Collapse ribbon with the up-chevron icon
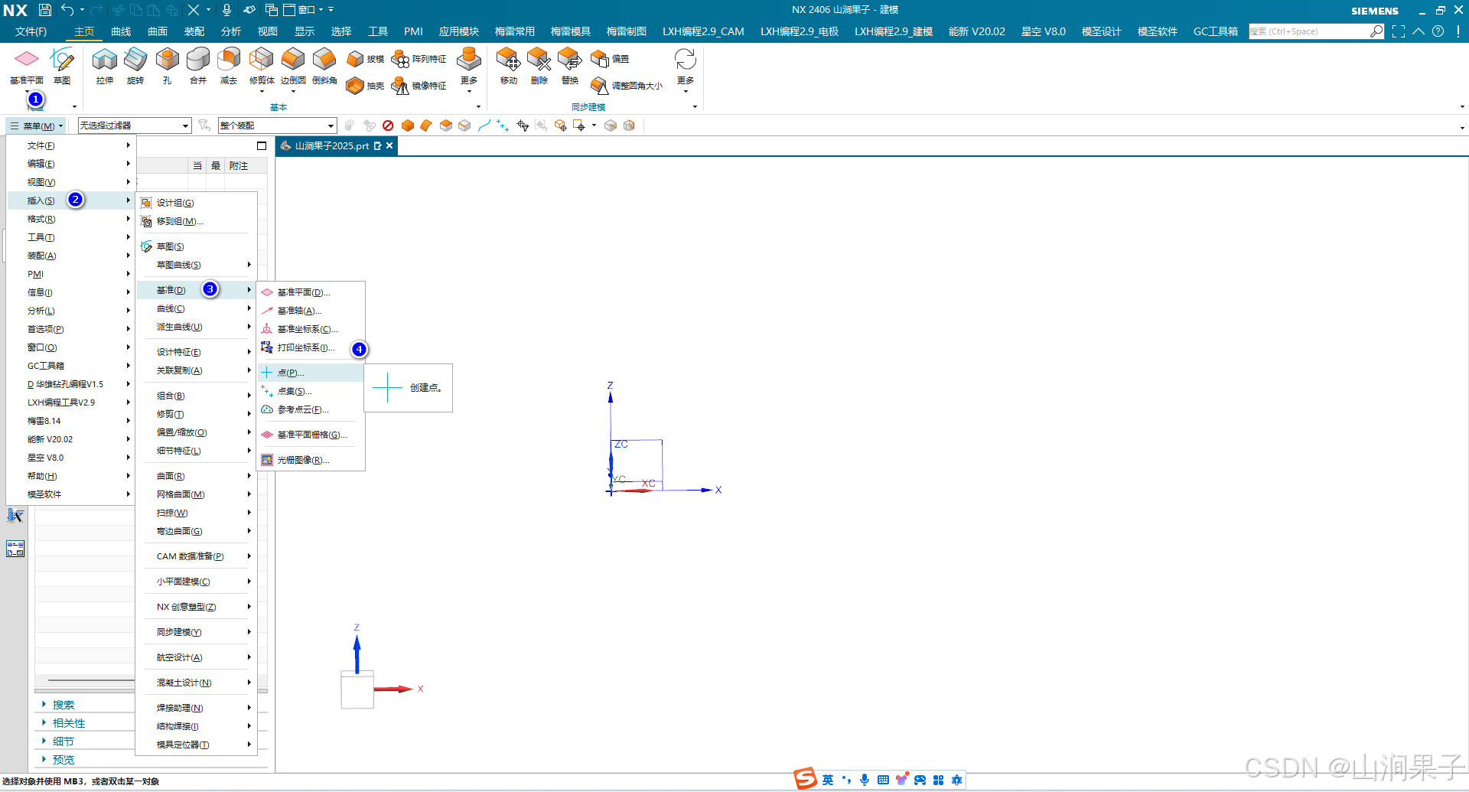The width and height of the screenshot is (1469, 792). coord(1419,31)
